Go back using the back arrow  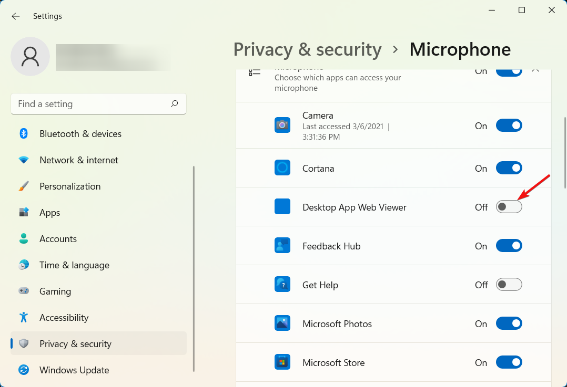pyautogui.click(x=16, y=16)
